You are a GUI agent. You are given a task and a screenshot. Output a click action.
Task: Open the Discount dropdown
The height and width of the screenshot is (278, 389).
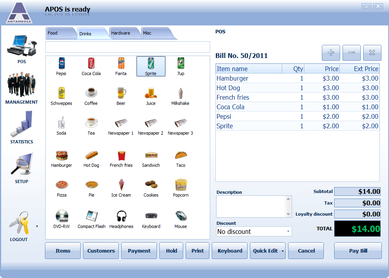288,232
